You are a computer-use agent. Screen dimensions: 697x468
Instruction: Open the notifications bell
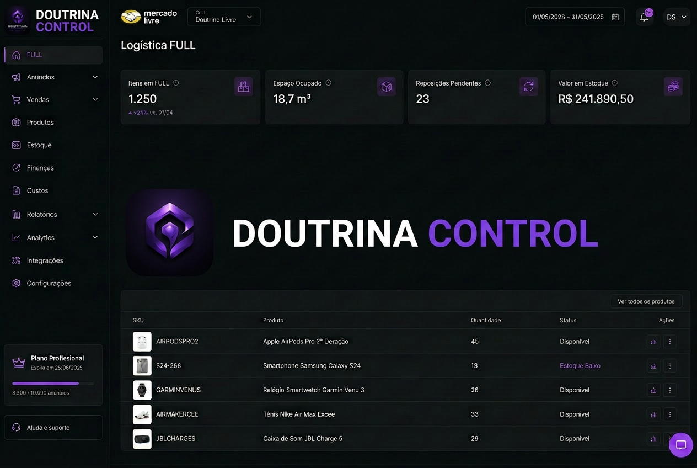[x=644, y=17]
